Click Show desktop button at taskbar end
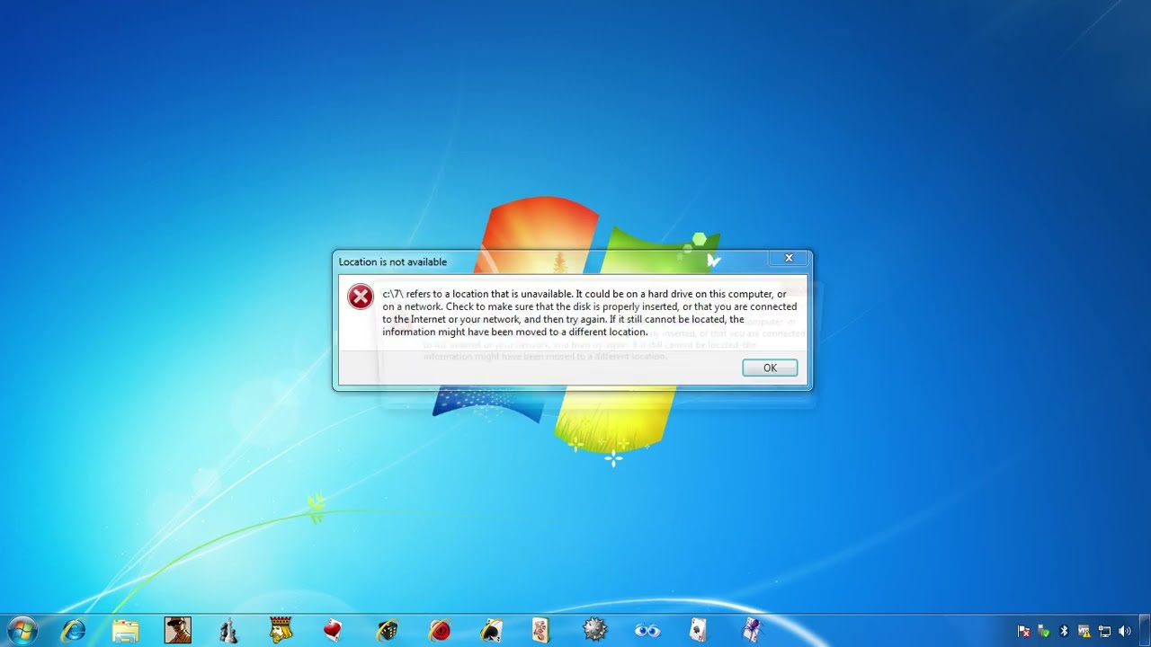Screen dimensions: 1151x647 1145,631
